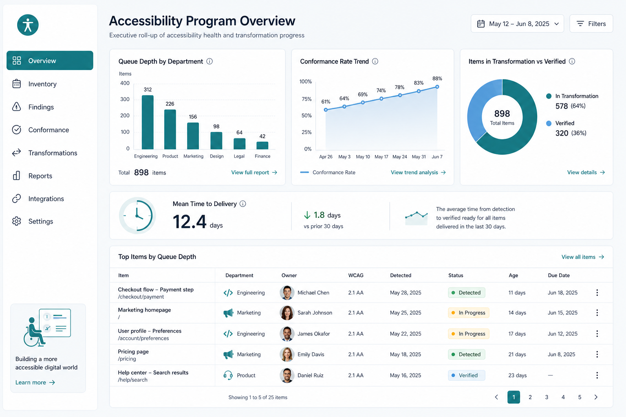Click the Verified status badge

pos(466,375)
